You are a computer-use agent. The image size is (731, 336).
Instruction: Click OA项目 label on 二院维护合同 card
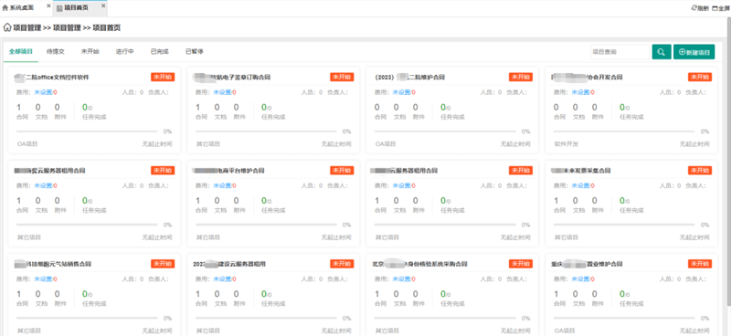tap(386, 144)
